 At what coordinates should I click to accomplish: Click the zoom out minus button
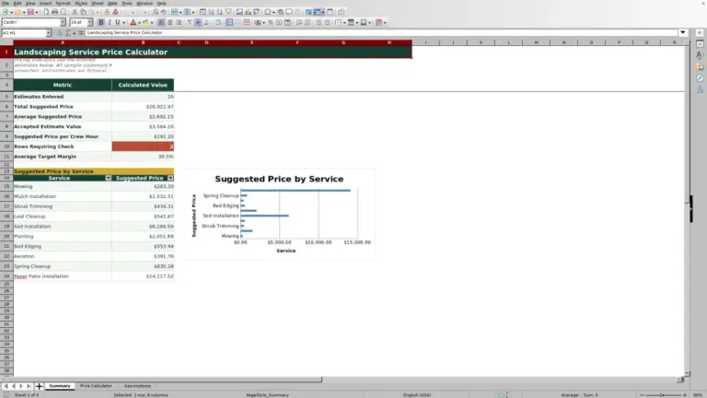(642, 395)
